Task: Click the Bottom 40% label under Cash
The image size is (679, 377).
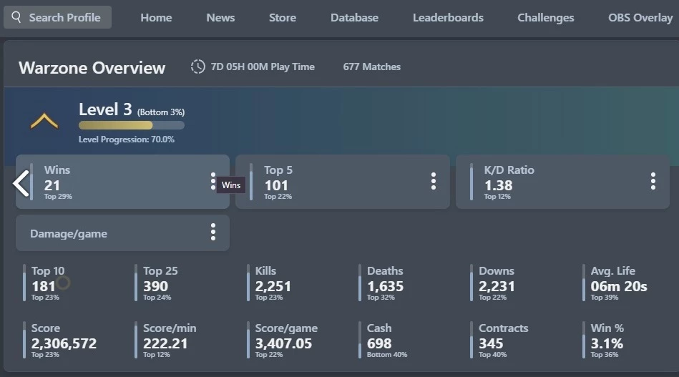Action: 387,355
